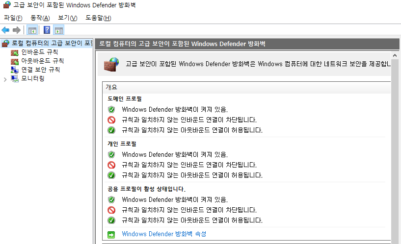This screenshot has width=401, height=244.
Task: Click the 모니터링 tree icon
Action: point(15,78)
